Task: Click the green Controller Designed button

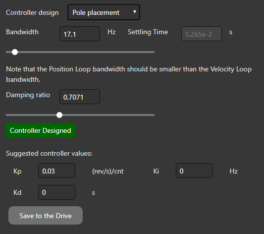Action: tap(41, 130)
